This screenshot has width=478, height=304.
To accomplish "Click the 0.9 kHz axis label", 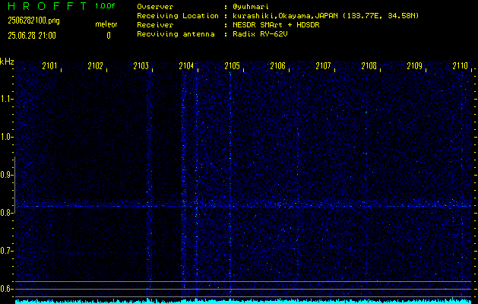I will (x=6, y=175).
